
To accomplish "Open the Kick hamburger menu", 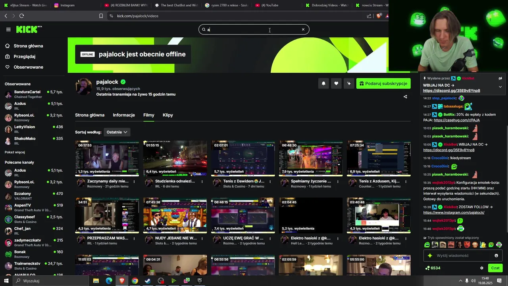I will tap(8, 29).
